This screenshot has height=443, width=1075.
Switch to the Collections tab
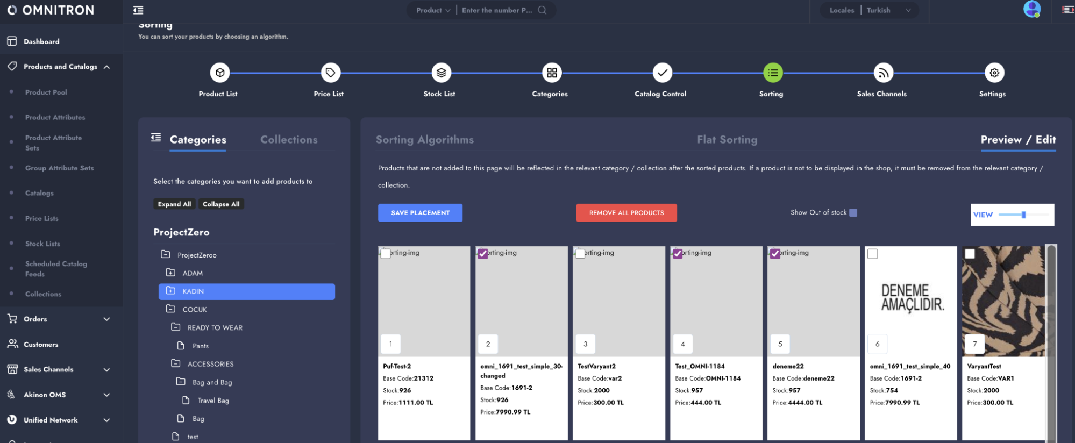pyautogui.click(x=289, y=140)
